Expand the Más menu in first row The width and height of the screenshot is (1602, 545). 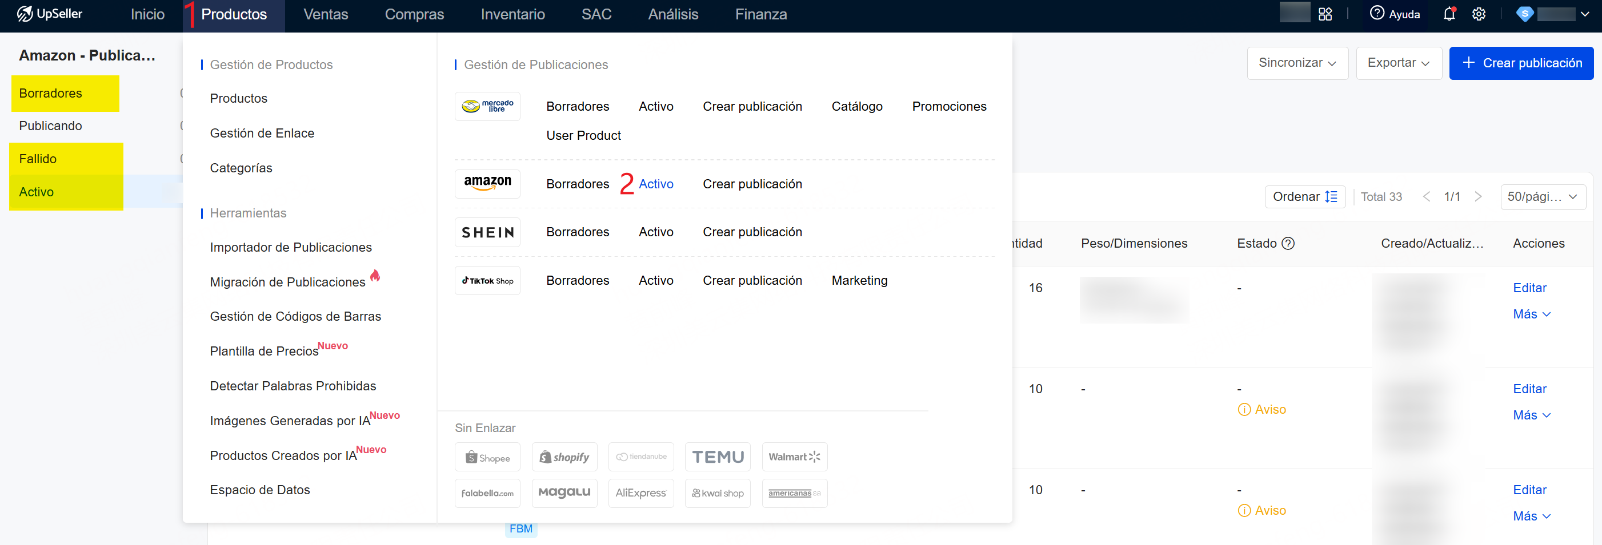pyautogui.click(x=1531, y=314)
